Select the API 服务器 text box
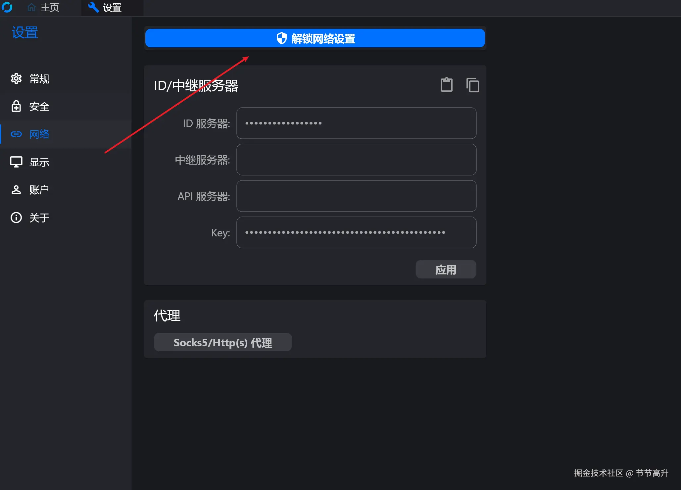681x490 pixels. (x=357, y=196)
